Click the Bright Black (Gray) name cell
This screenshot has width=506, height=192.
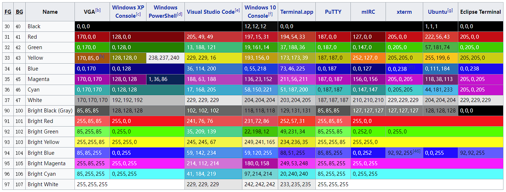(x=50, y=111)
